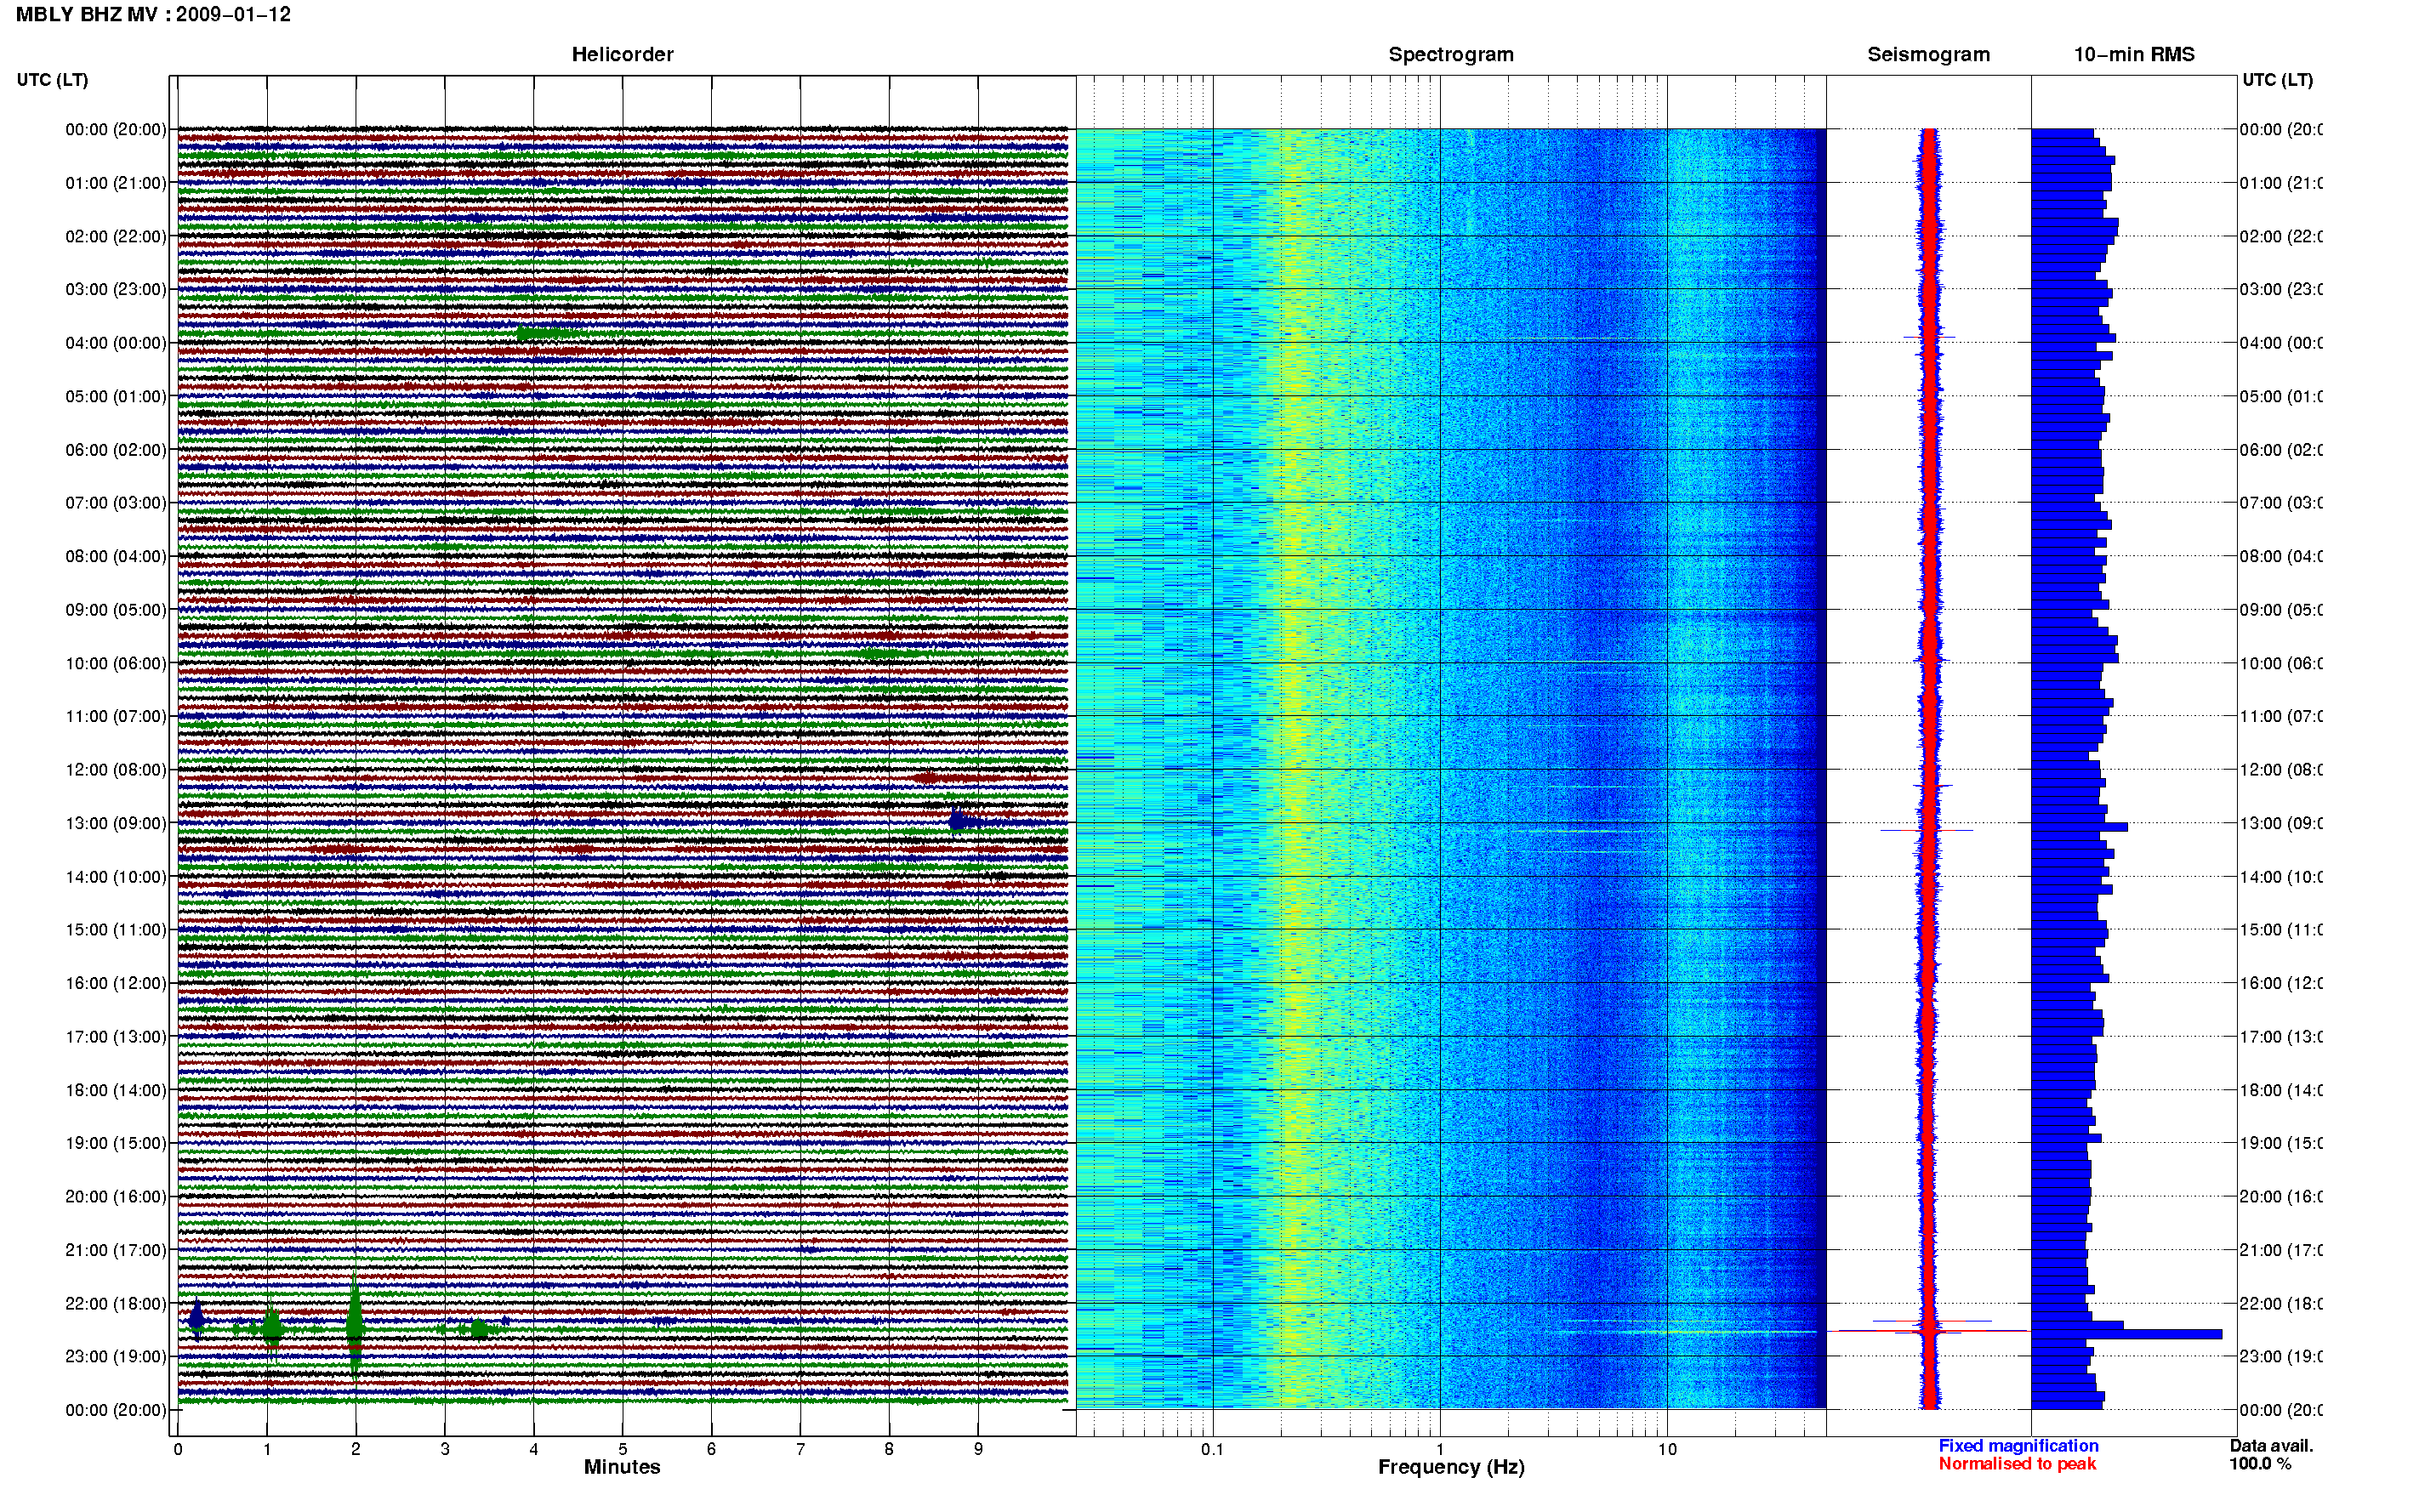Select the '10-min RMS' panel heading
Viewport: 2419px width, 1512px height.
click(x=2134, y=55)
